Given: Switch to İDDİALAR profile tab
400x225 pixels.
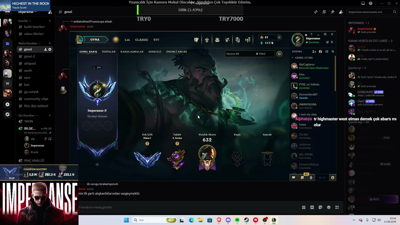Looking at the screenshot, I should (109, 52).
